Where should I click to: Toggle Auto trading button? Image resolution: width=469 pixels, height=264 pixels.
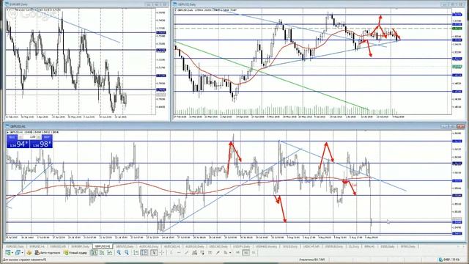click(x=47, y=253)
